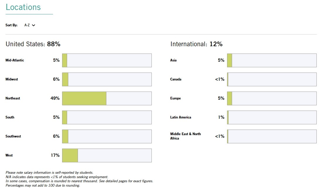This screenshot has height=191, width=322.
Task: Click the Southwest 6% bar
Action: (x=107, y=136)
